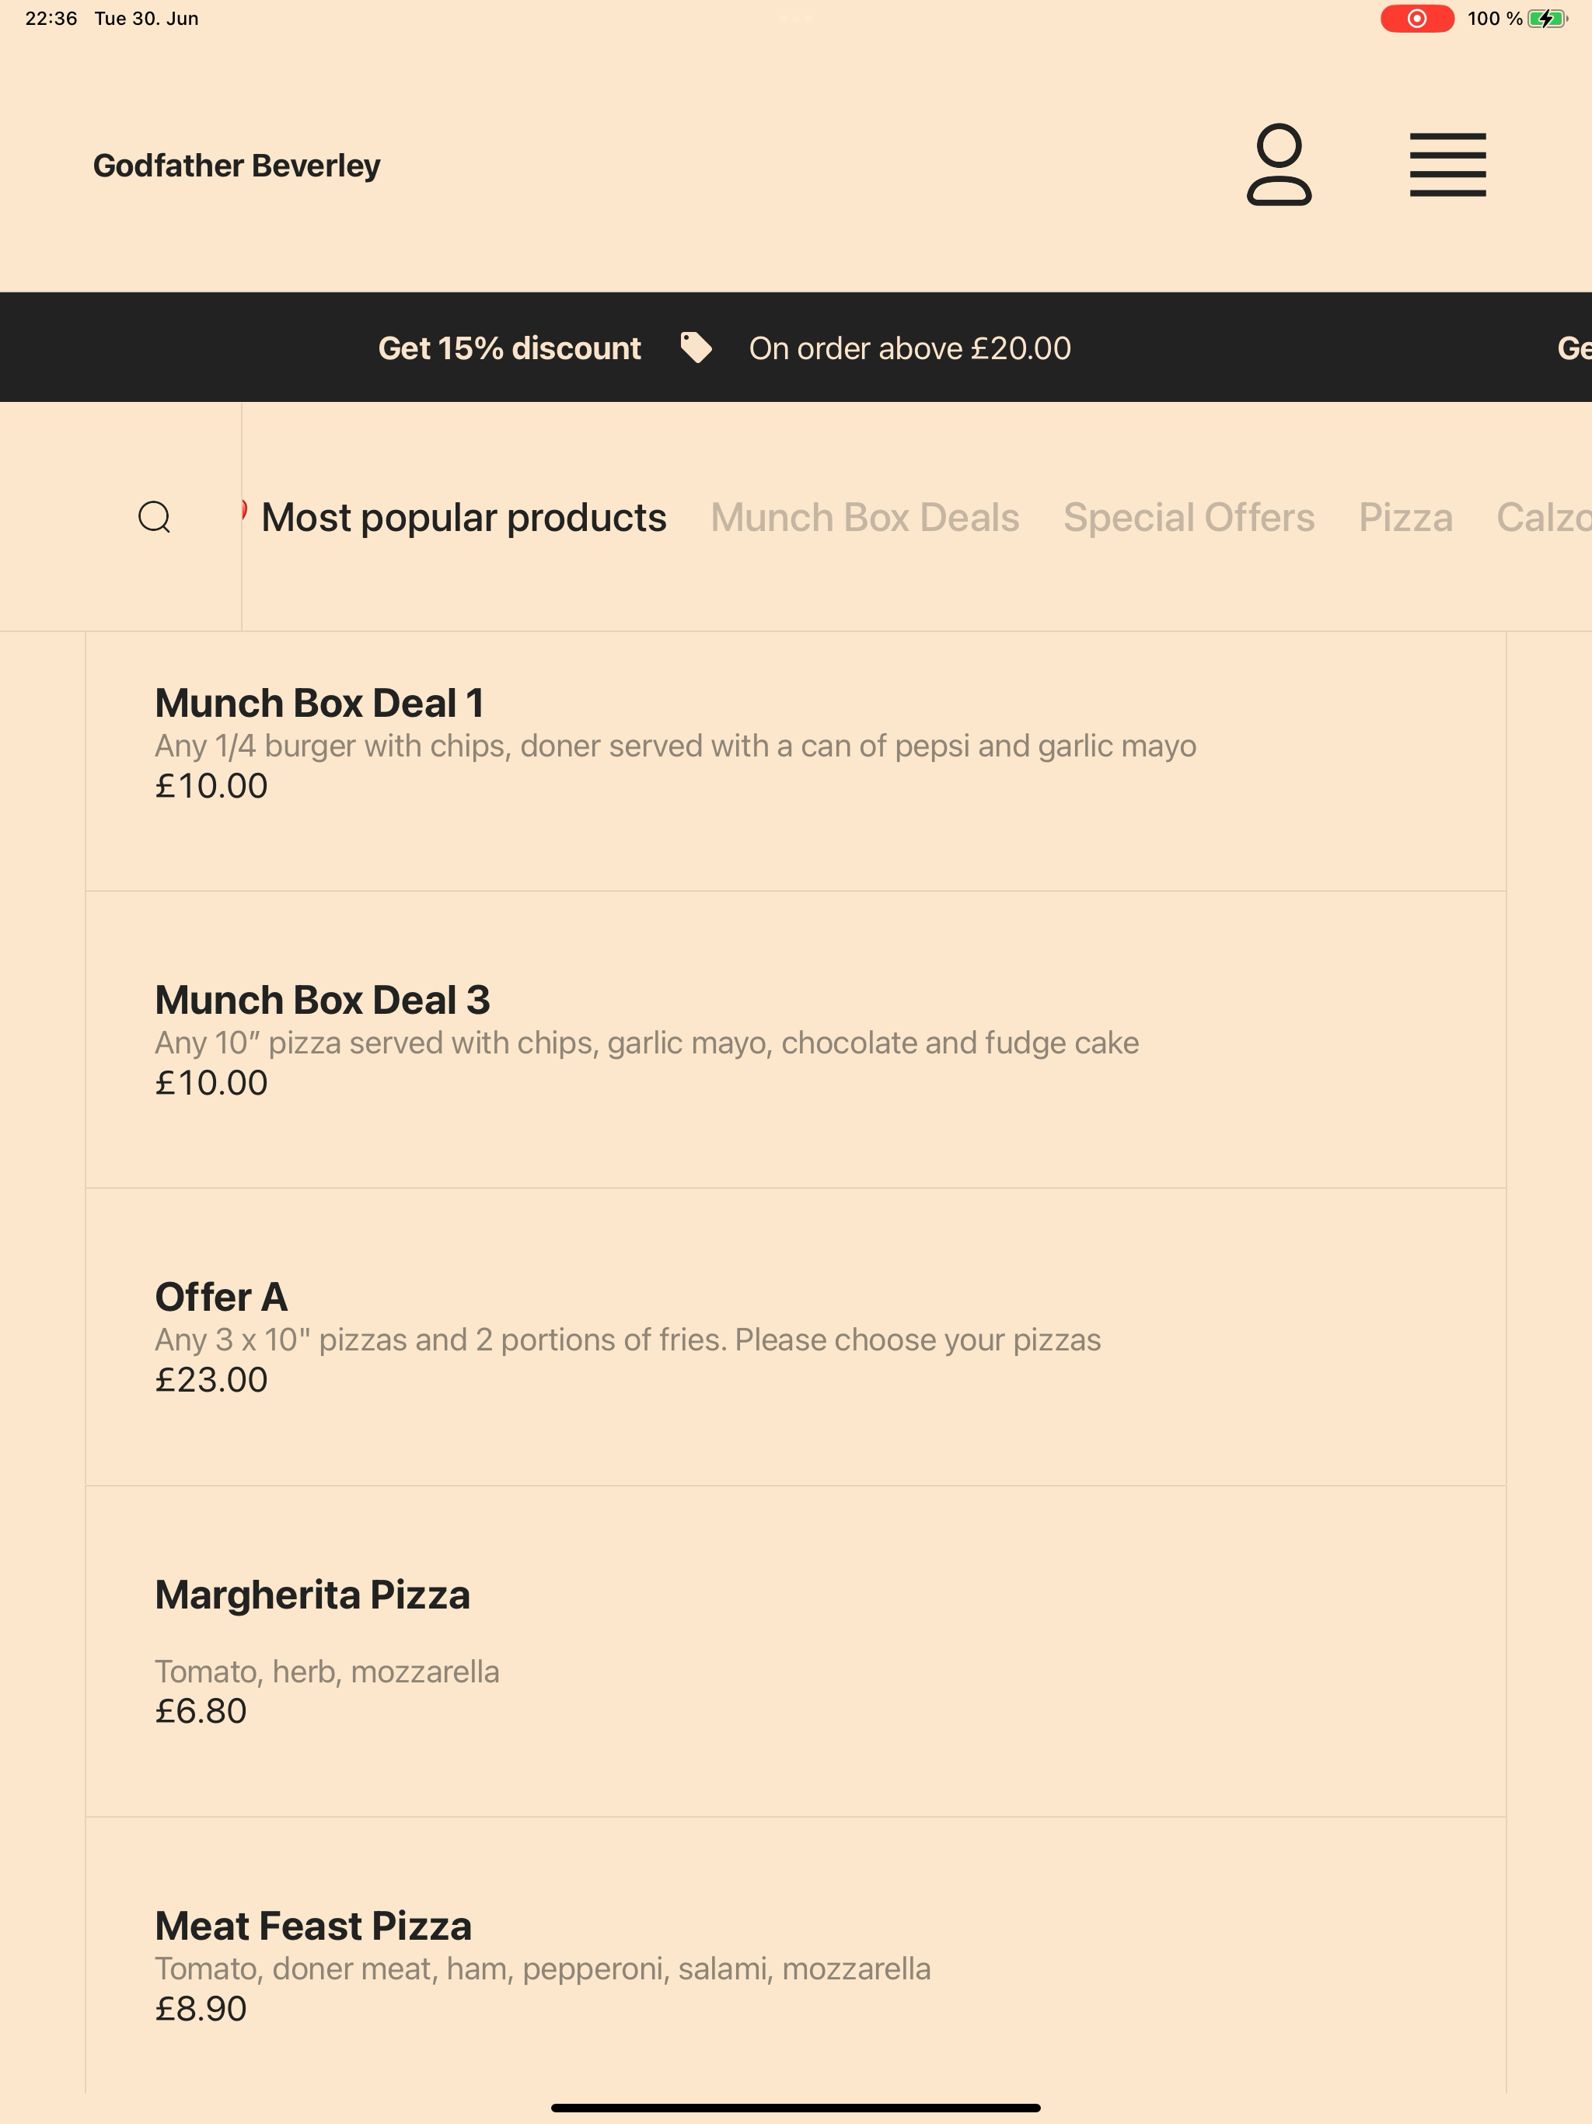Tap the discount tag icon in banner
The image size is (1592, 2124).
pos(696,348)
